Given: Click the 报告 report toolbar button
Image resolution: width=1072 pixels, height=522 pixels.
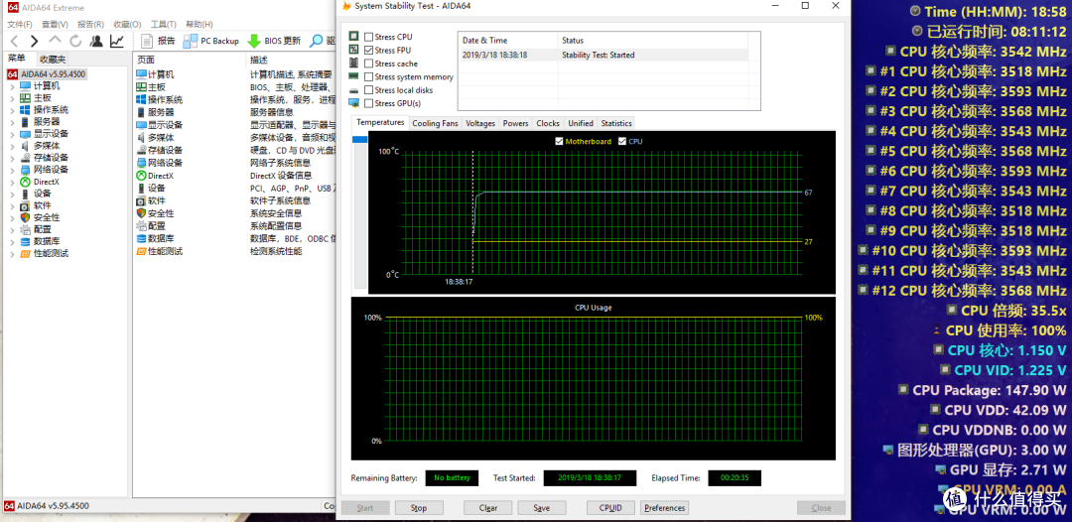Looking at the screenshot, I should point(157,41).
